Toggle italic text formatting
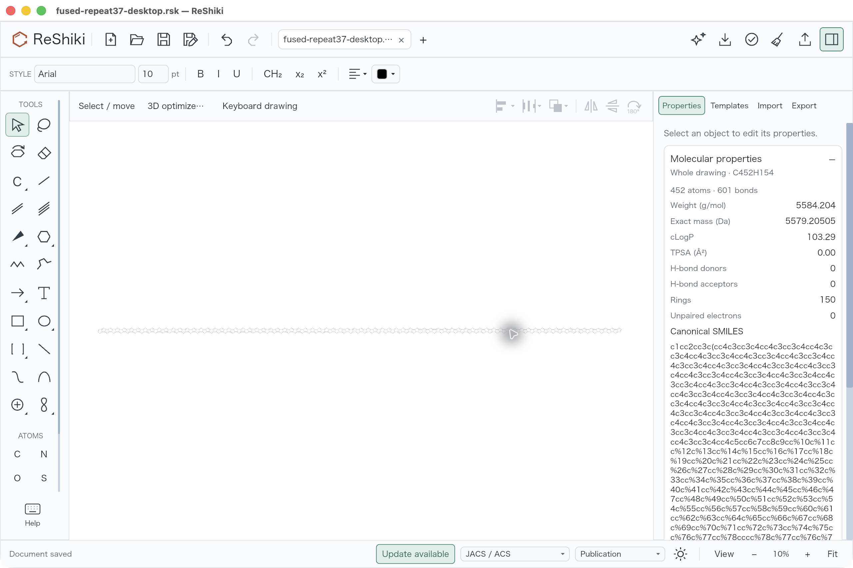Viewport: 853px width, 568px height. click(218, 74)
